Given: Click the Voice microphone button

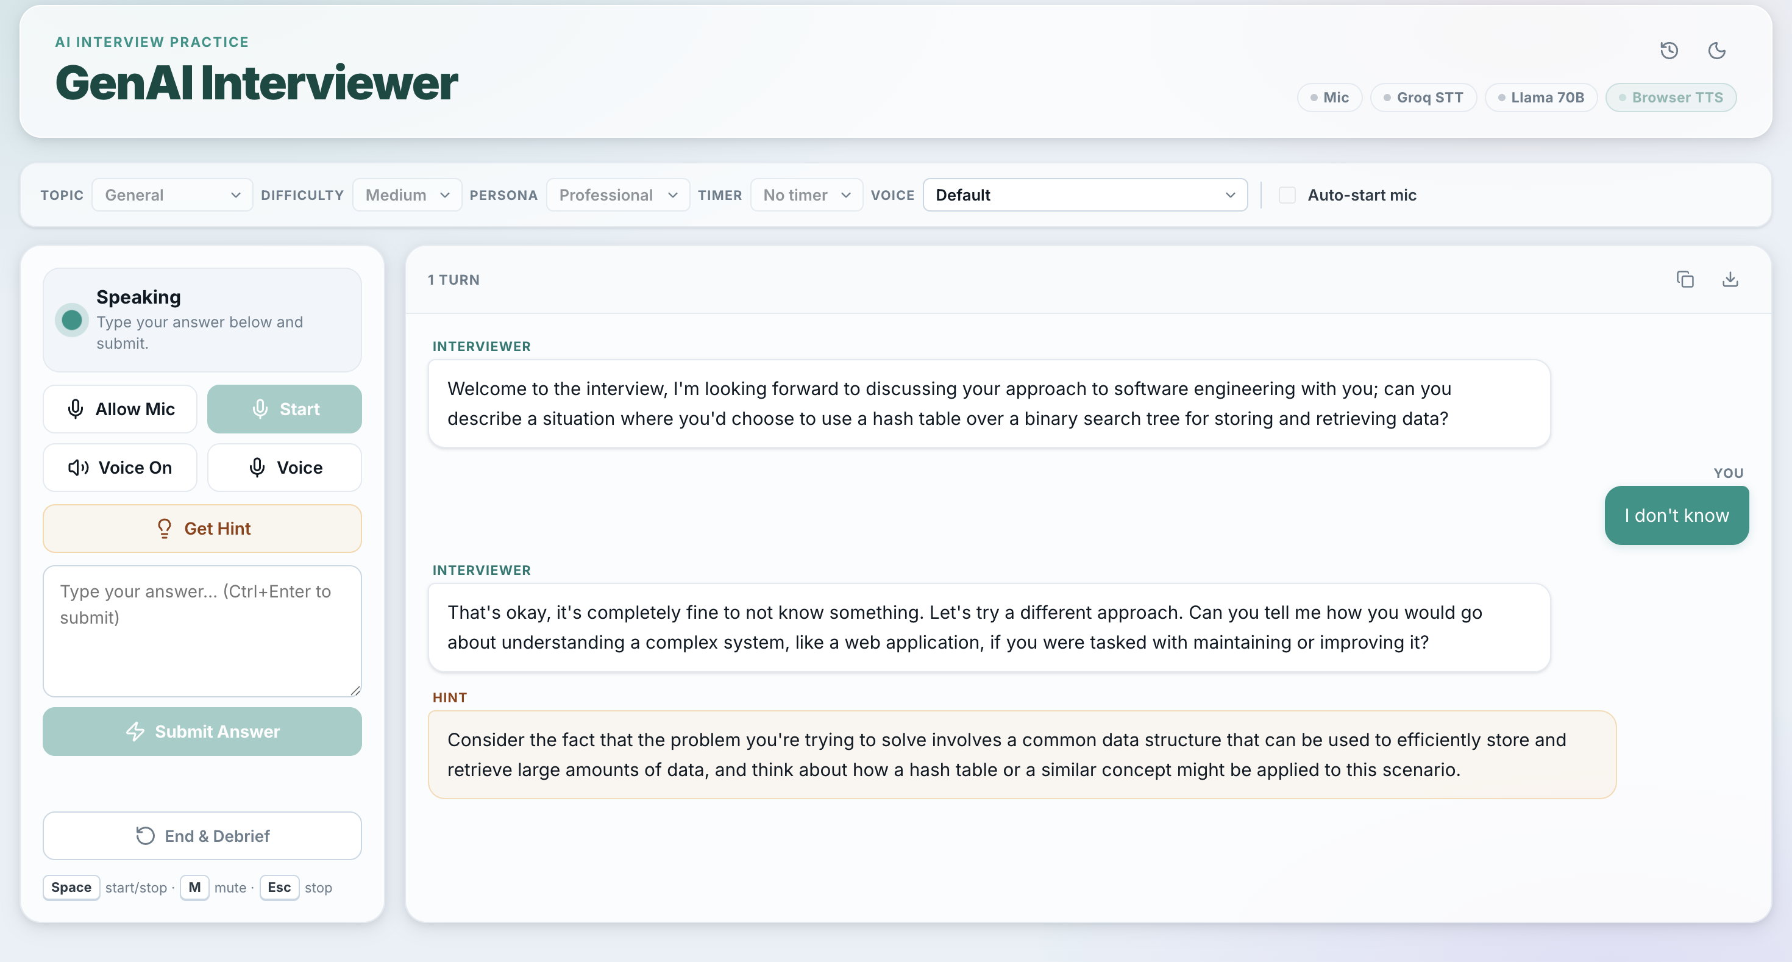Looking at the screenshot, I should pos(285,468).
